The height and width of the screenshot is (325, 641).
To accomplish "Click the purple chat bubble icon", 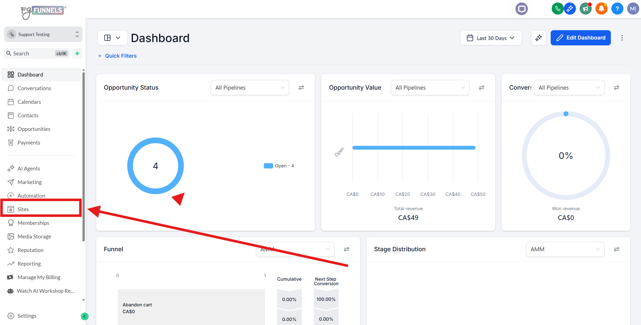I will coord(522,9).
